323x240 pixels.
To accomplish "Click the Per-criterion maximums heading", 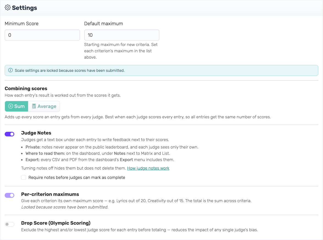I will tap(50, 194).
